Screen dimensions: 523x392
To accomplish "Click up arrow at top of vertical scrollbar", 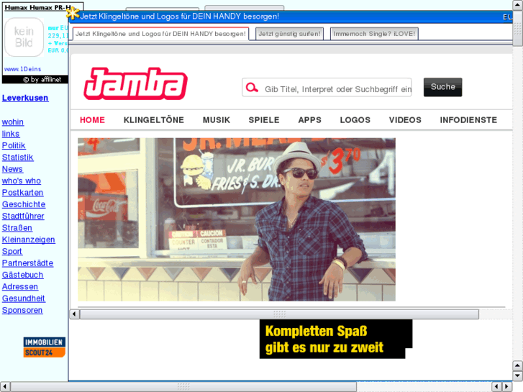I will click(518, 4).
